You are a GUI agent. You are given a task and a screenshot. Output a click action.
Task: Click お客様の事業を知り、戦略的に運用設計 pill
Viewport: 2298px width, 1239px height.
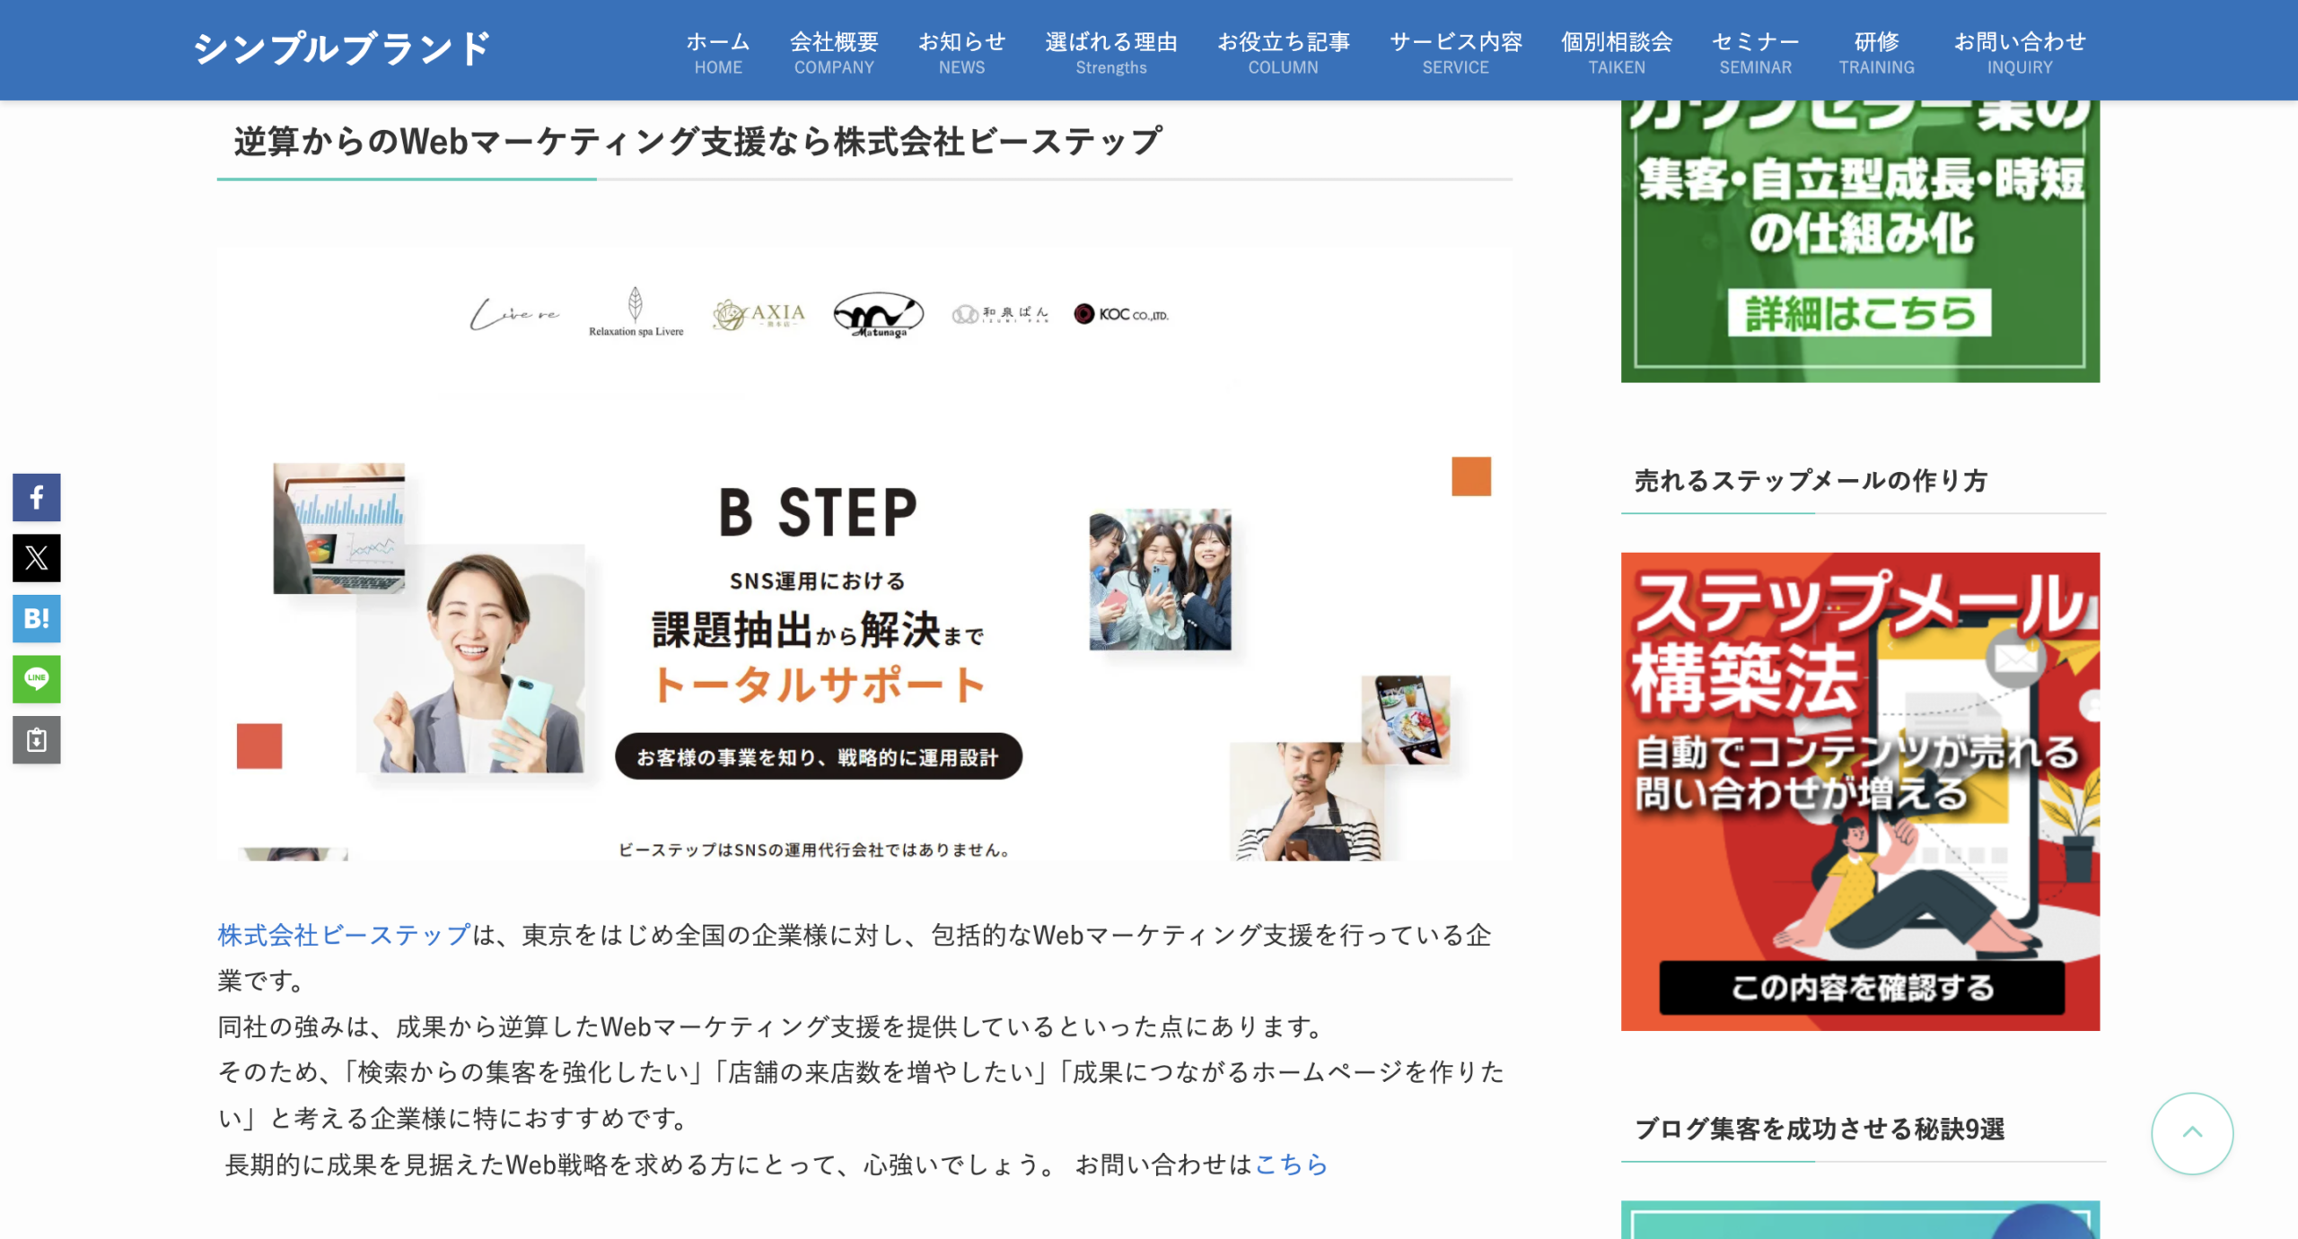coord(819,756)
